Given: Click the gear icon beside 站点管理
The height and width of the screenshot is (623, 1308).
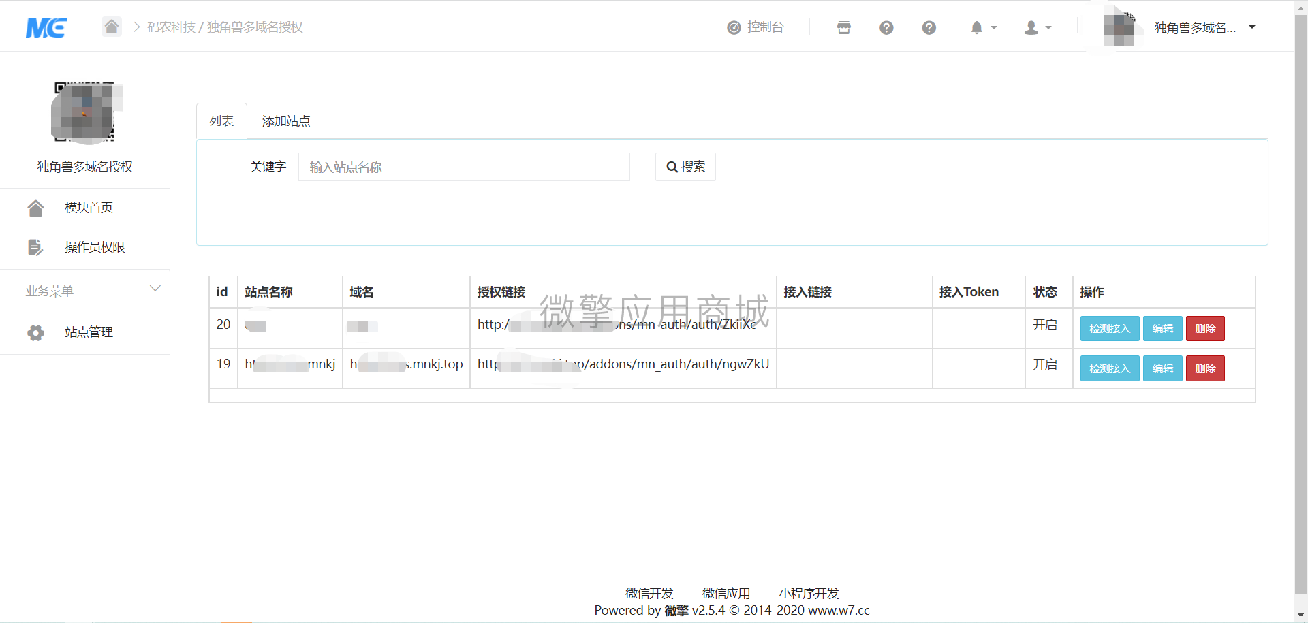Looking at the screenshot, I should click(35, 332).
